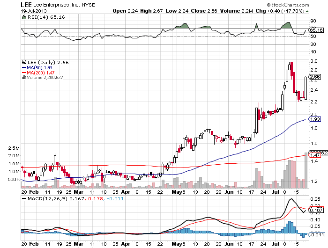Click the 'Volume 2,200,627' legend text
The height and width of the screenshot is (248, 328).
point(45,78)
